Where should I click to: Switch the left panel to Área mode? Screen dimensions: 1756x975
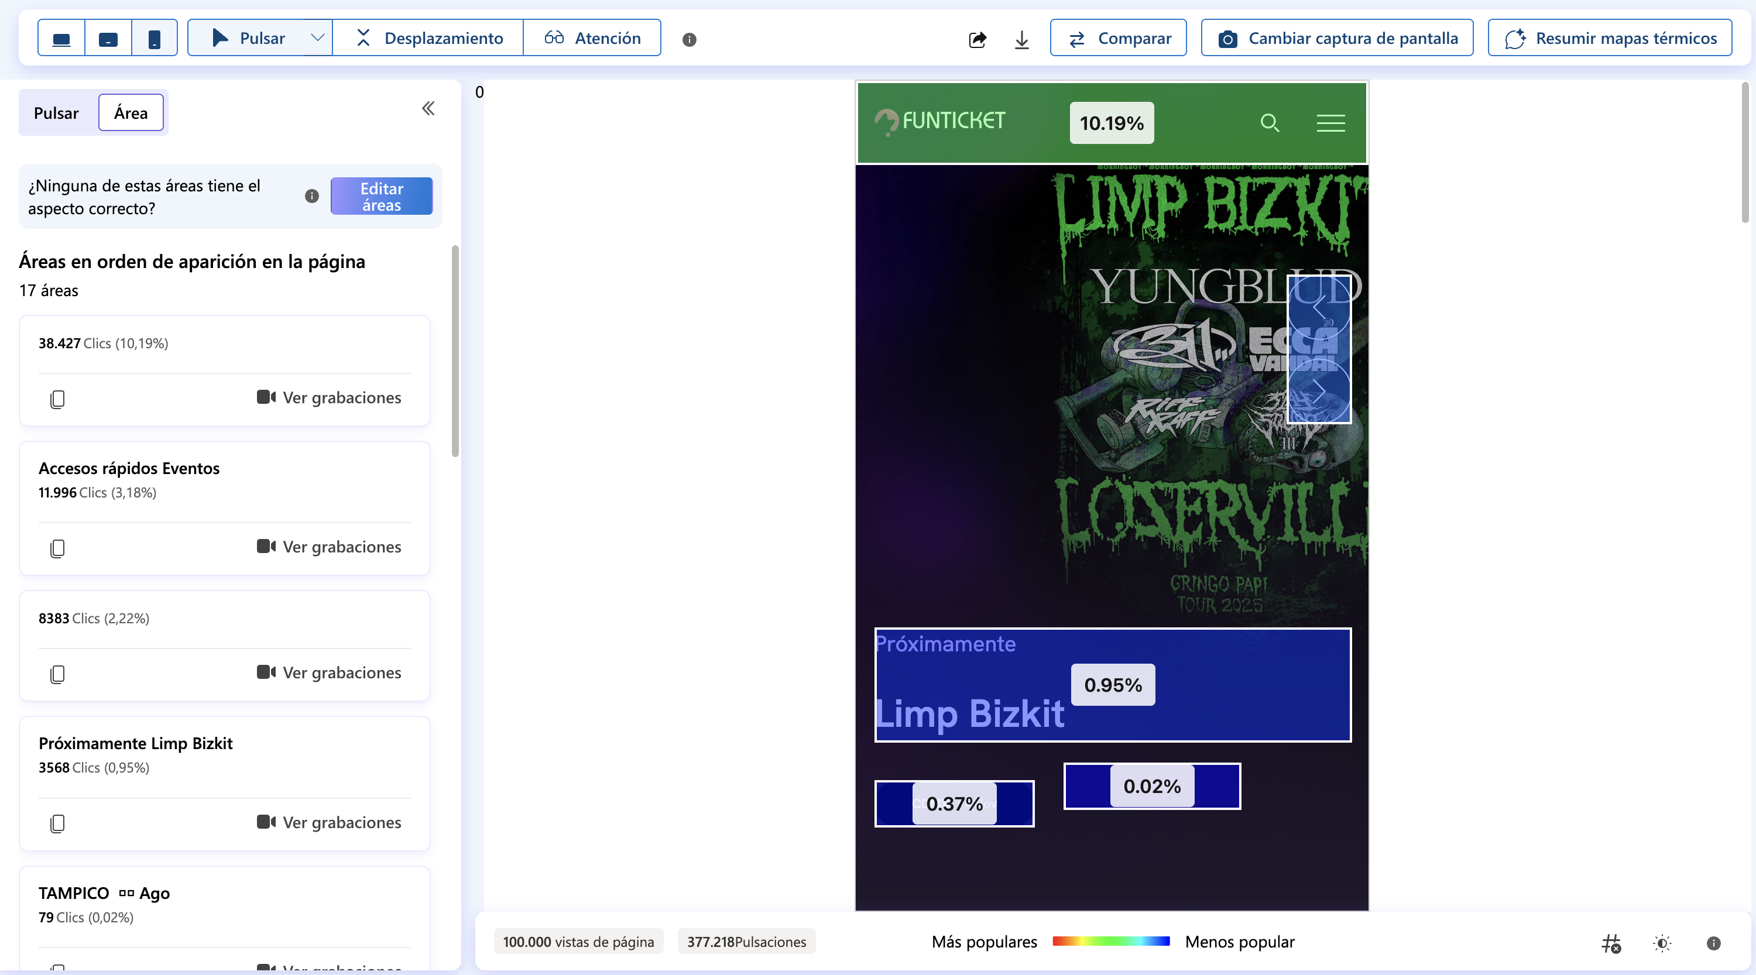[130, 112]
